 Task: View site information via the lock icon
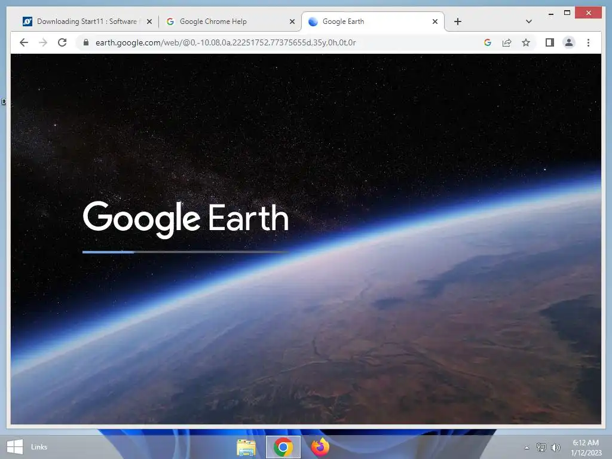tap(86, 42)
